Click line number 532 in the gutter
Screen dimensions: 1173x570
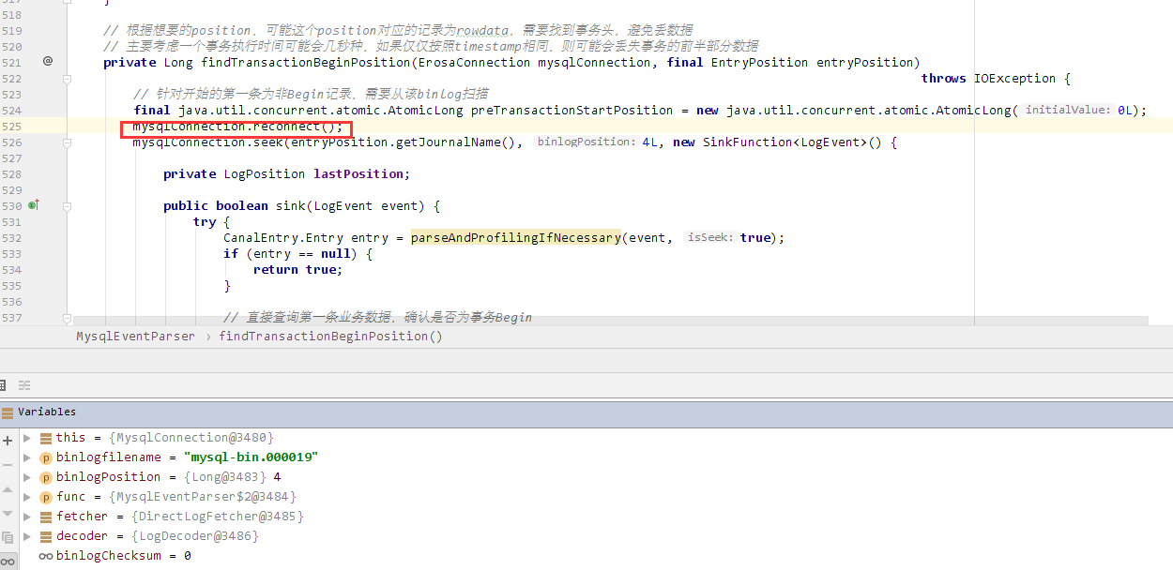11,238
